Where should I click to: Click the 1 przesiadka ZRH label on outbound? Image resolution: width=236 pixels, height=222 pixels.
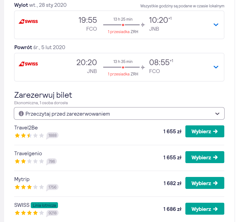click(x=123, y=32)
